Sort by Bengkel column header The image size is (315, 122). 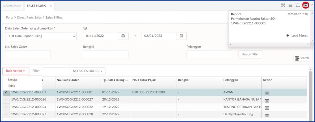(184, 80)
